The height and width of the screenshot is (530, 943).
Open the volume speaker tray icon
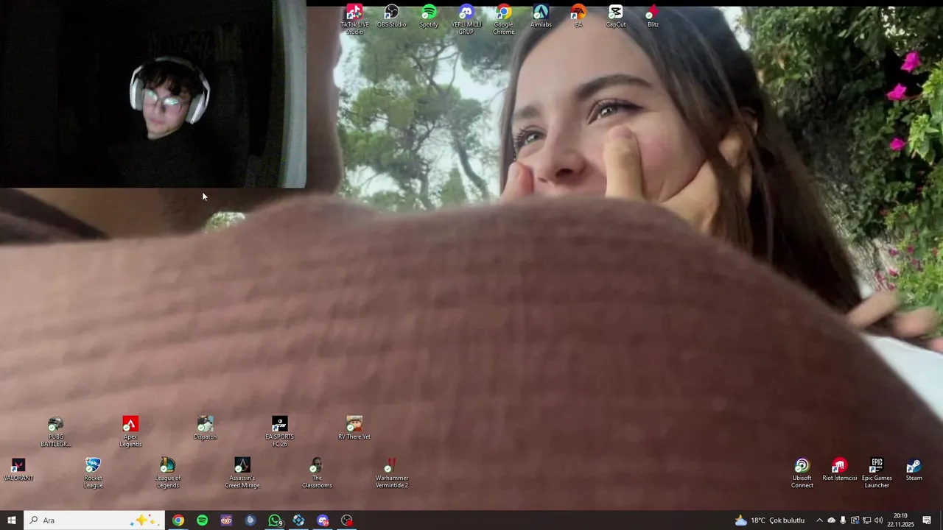[x=878, y=520]
